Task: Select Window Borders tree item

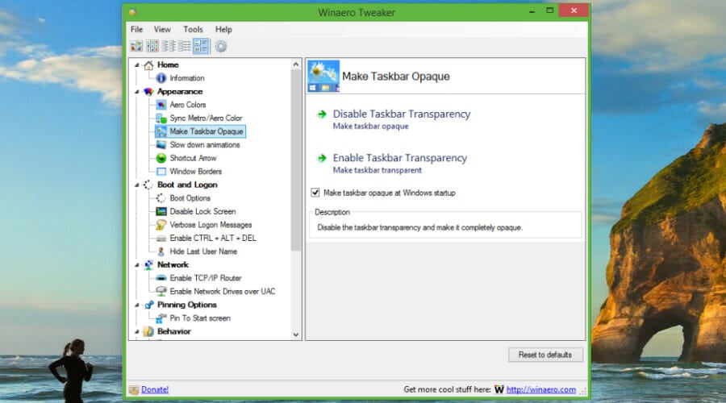Action: click(195, 172)
